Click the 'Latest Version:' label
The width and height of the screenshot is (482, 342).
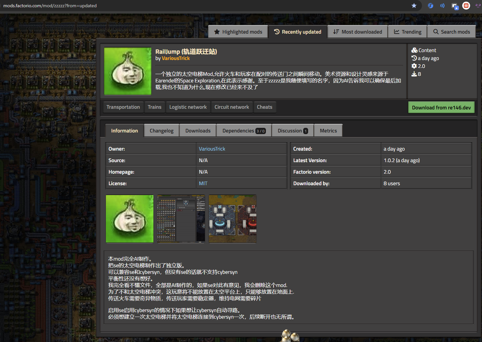click(310, 160)
